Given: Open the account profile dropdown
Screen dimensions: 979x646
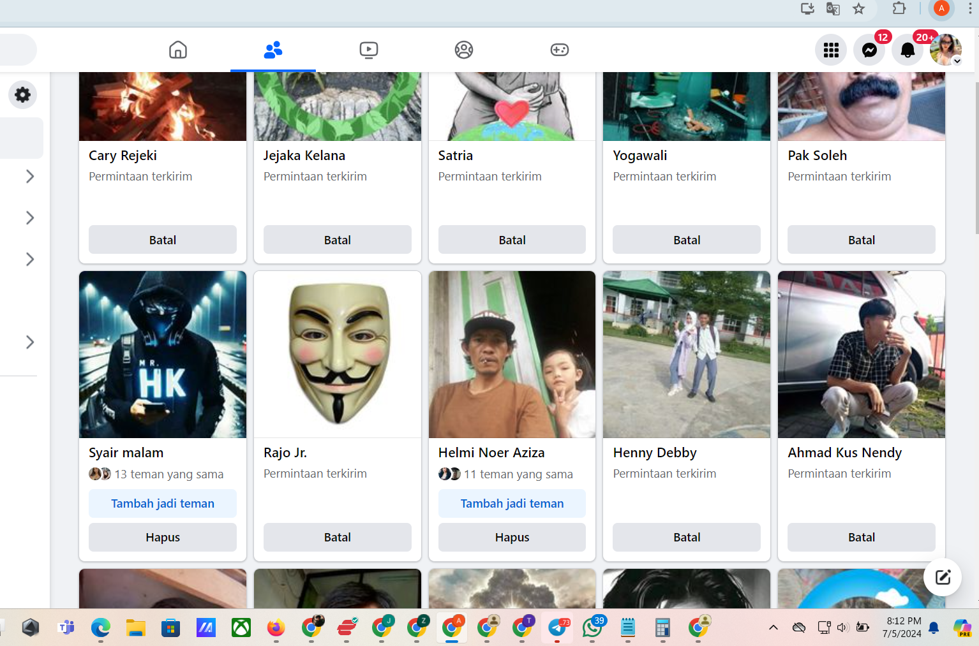Looking at the screenshot, I should pyautogui.click(x=946, y=50).
